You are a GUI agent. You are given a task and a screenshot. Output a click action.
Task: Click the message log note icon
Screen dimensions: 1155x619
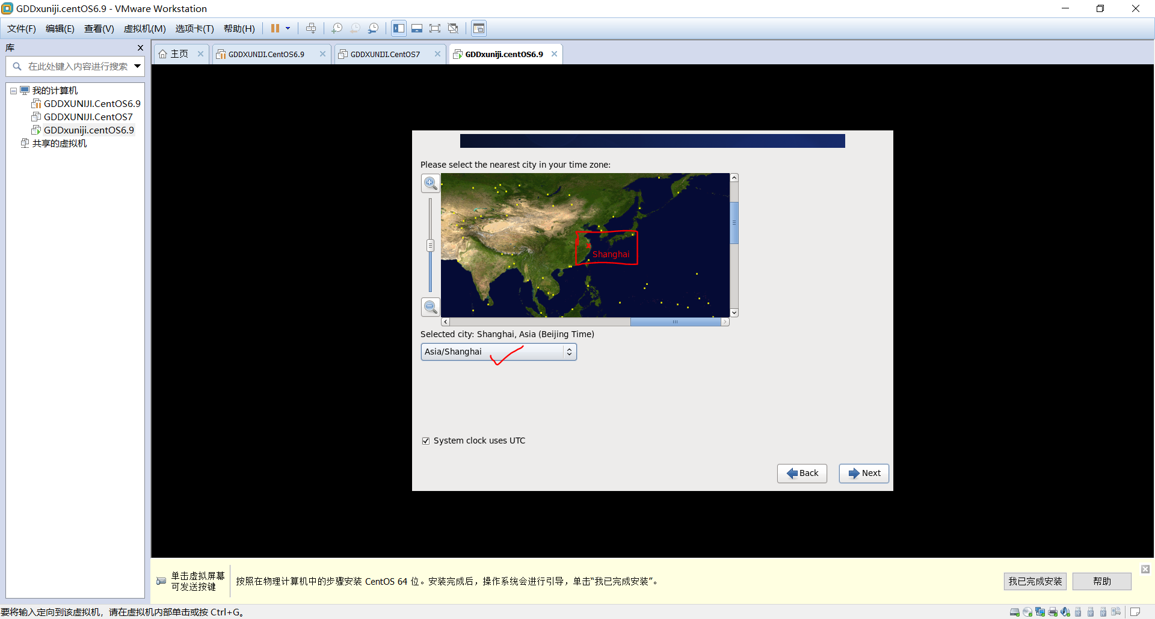pos(1135,612)
